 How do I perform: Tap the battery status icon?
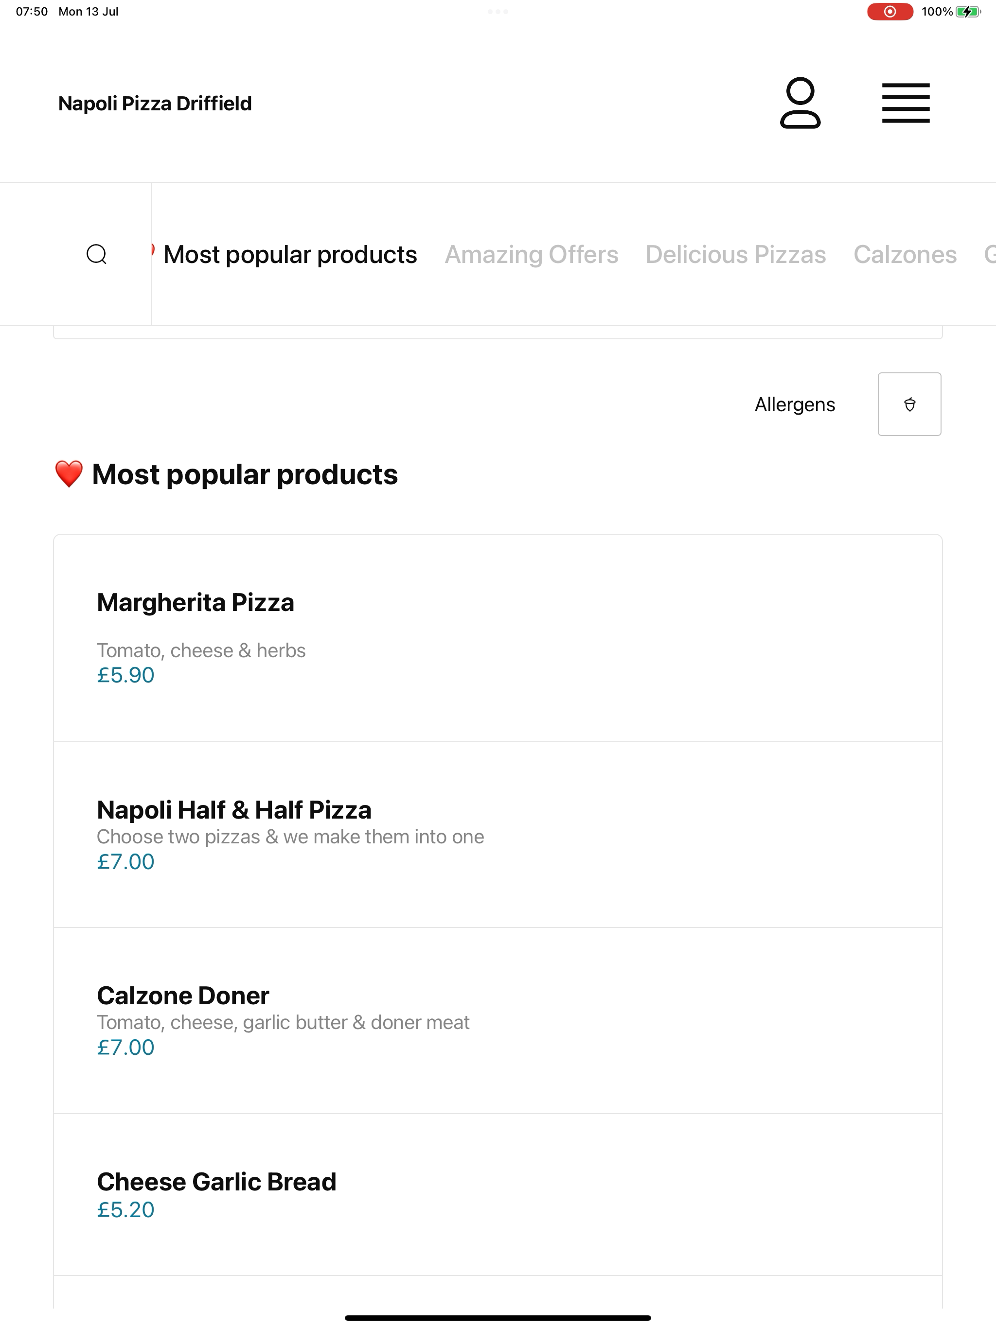[x=968, y=11]
